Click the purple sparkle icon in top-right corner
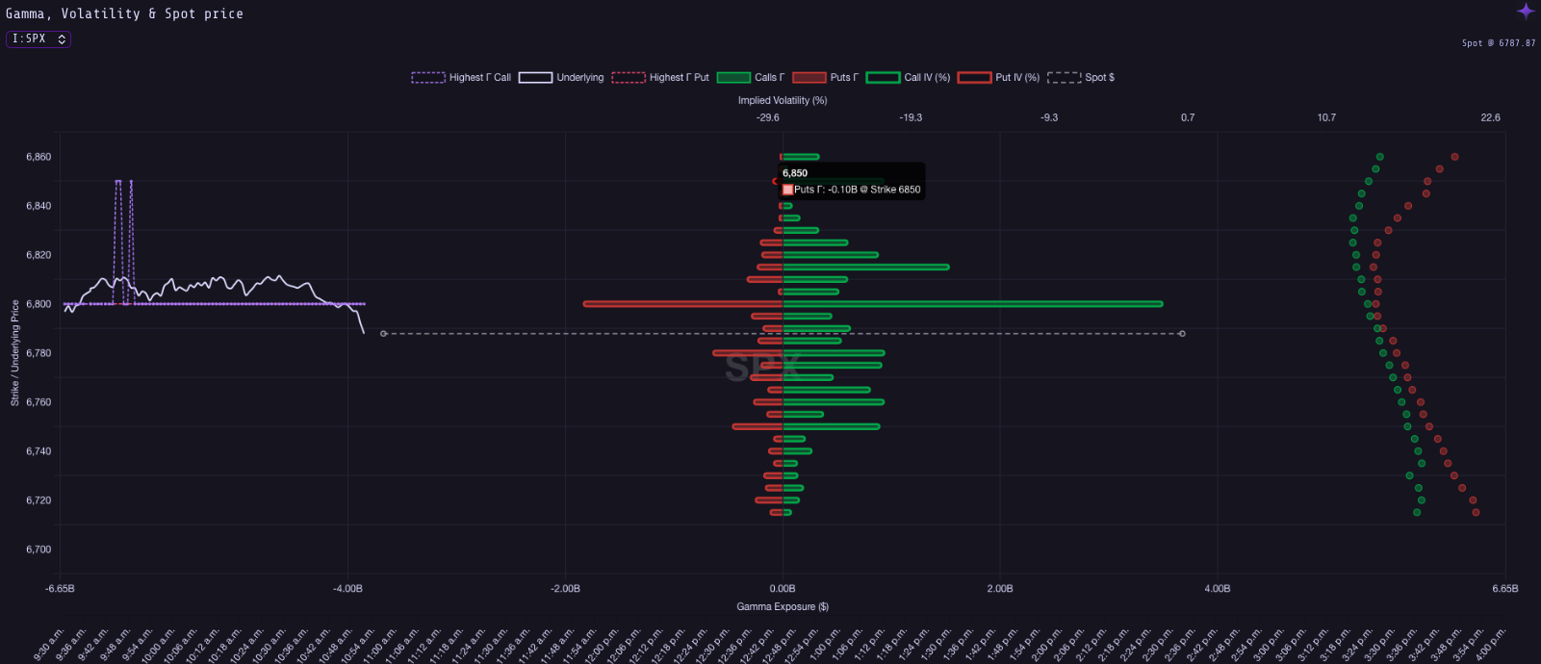Viewport: 1541px width, 664px height. pyautogui.click(x=1526, y=11)
